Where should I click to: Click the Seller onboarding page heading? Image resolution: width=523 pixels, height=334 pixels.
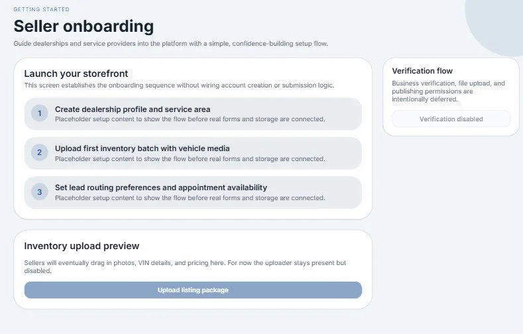(84, 27)
